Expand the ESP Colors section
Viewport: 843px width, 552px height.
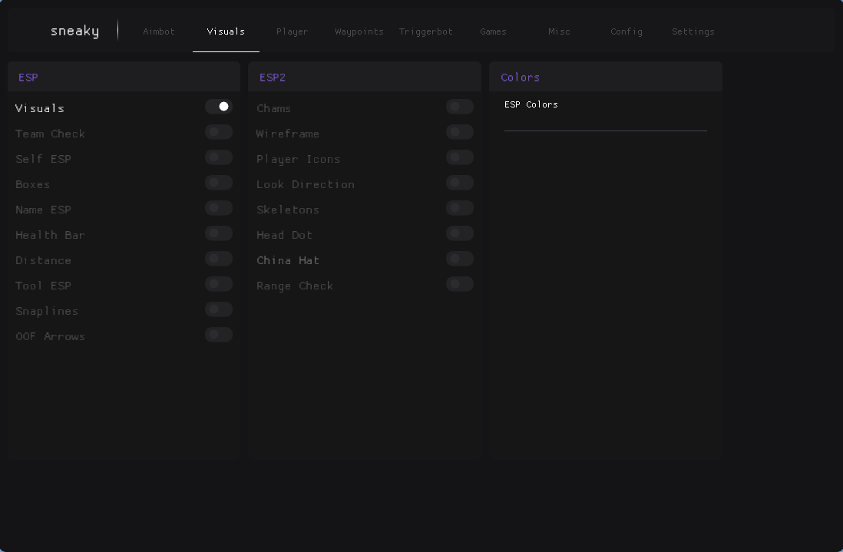pos(531,104)
